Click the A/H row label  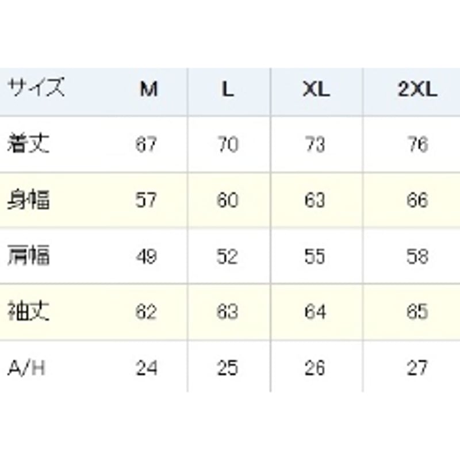pos(26,367)
